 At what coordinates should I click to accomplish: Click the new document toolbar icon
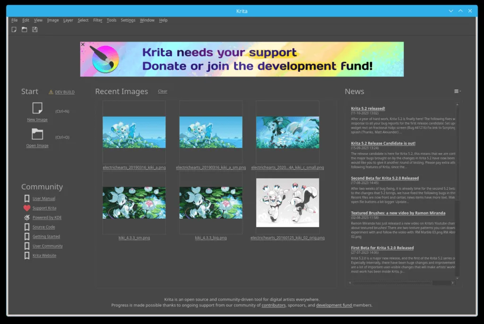click(14, 30)
